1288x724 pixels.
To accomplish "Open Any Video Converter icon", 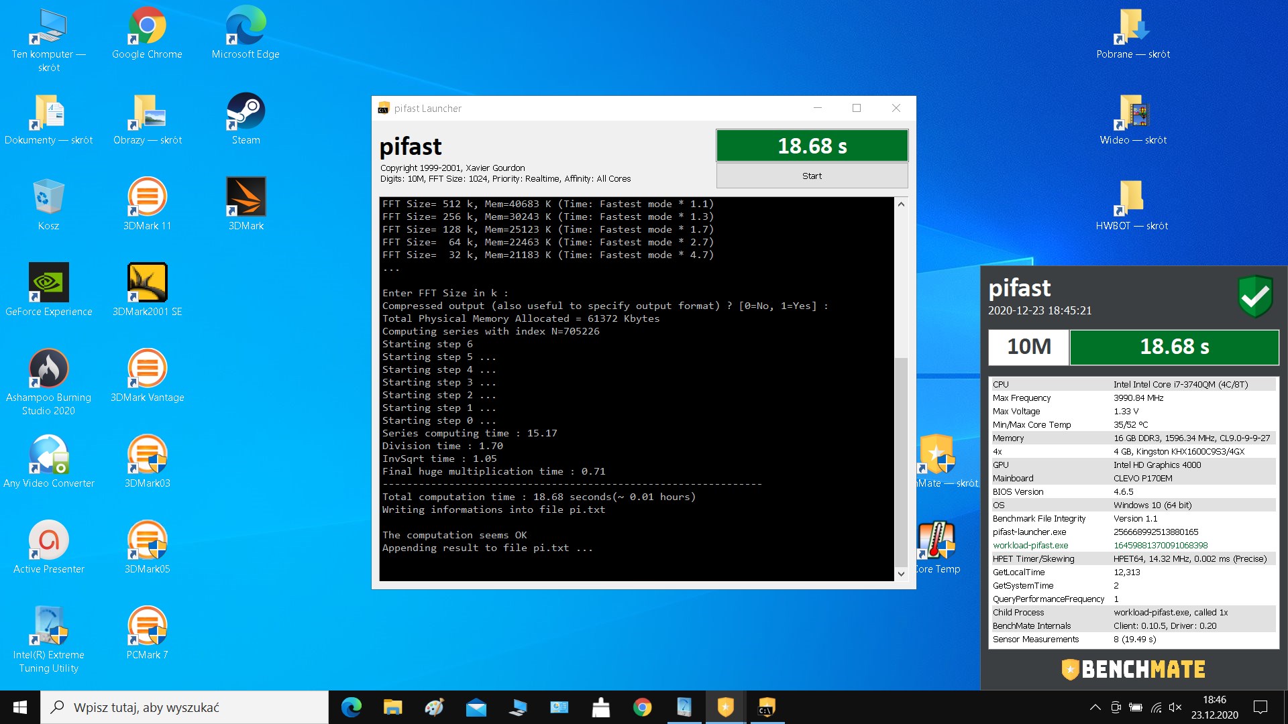I will [x=48, y=463].
